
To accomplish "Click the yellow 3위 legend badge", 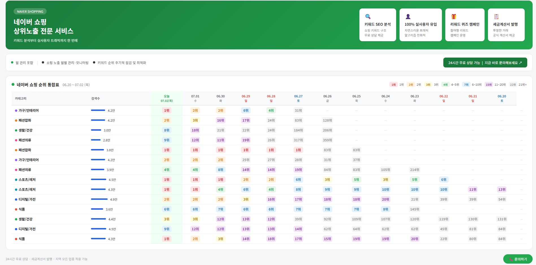I will (428, 85).
